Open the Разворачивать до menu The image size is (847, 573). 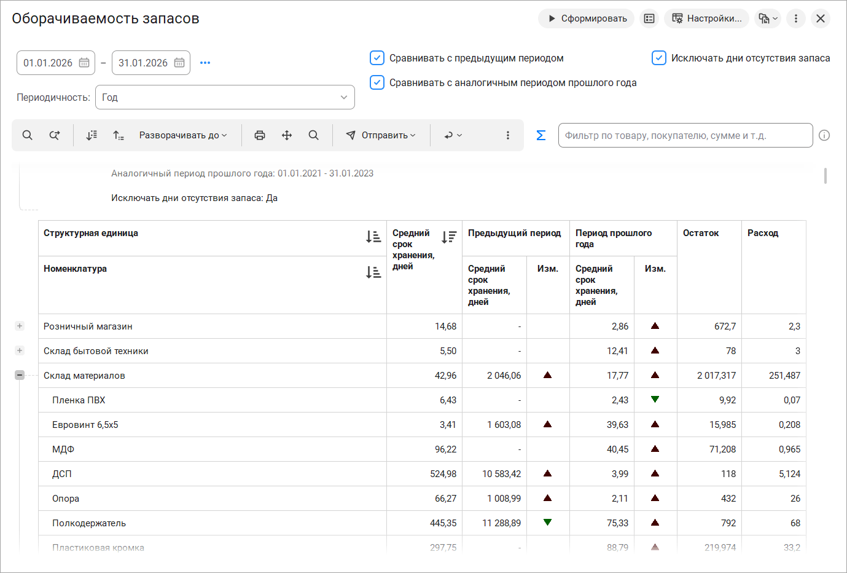183,135
